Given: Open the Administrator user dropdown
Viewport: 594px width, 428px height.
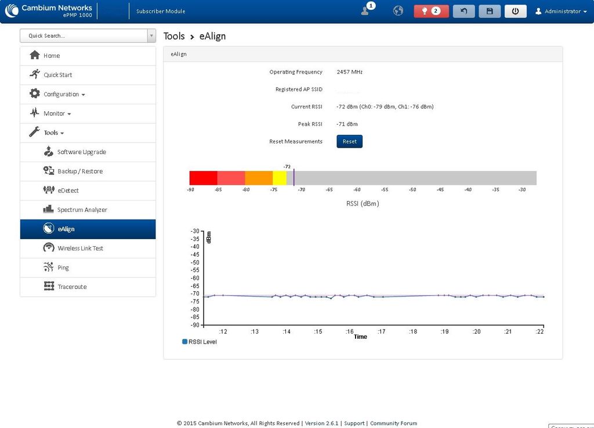Looking at the screenshot, I should (561, 12).
